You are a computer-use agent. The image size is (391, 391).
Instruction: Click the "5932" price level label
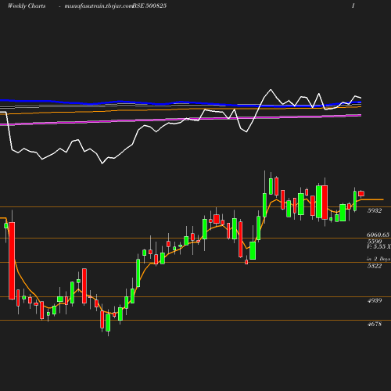pyautogui.click(x=375, y=210)
